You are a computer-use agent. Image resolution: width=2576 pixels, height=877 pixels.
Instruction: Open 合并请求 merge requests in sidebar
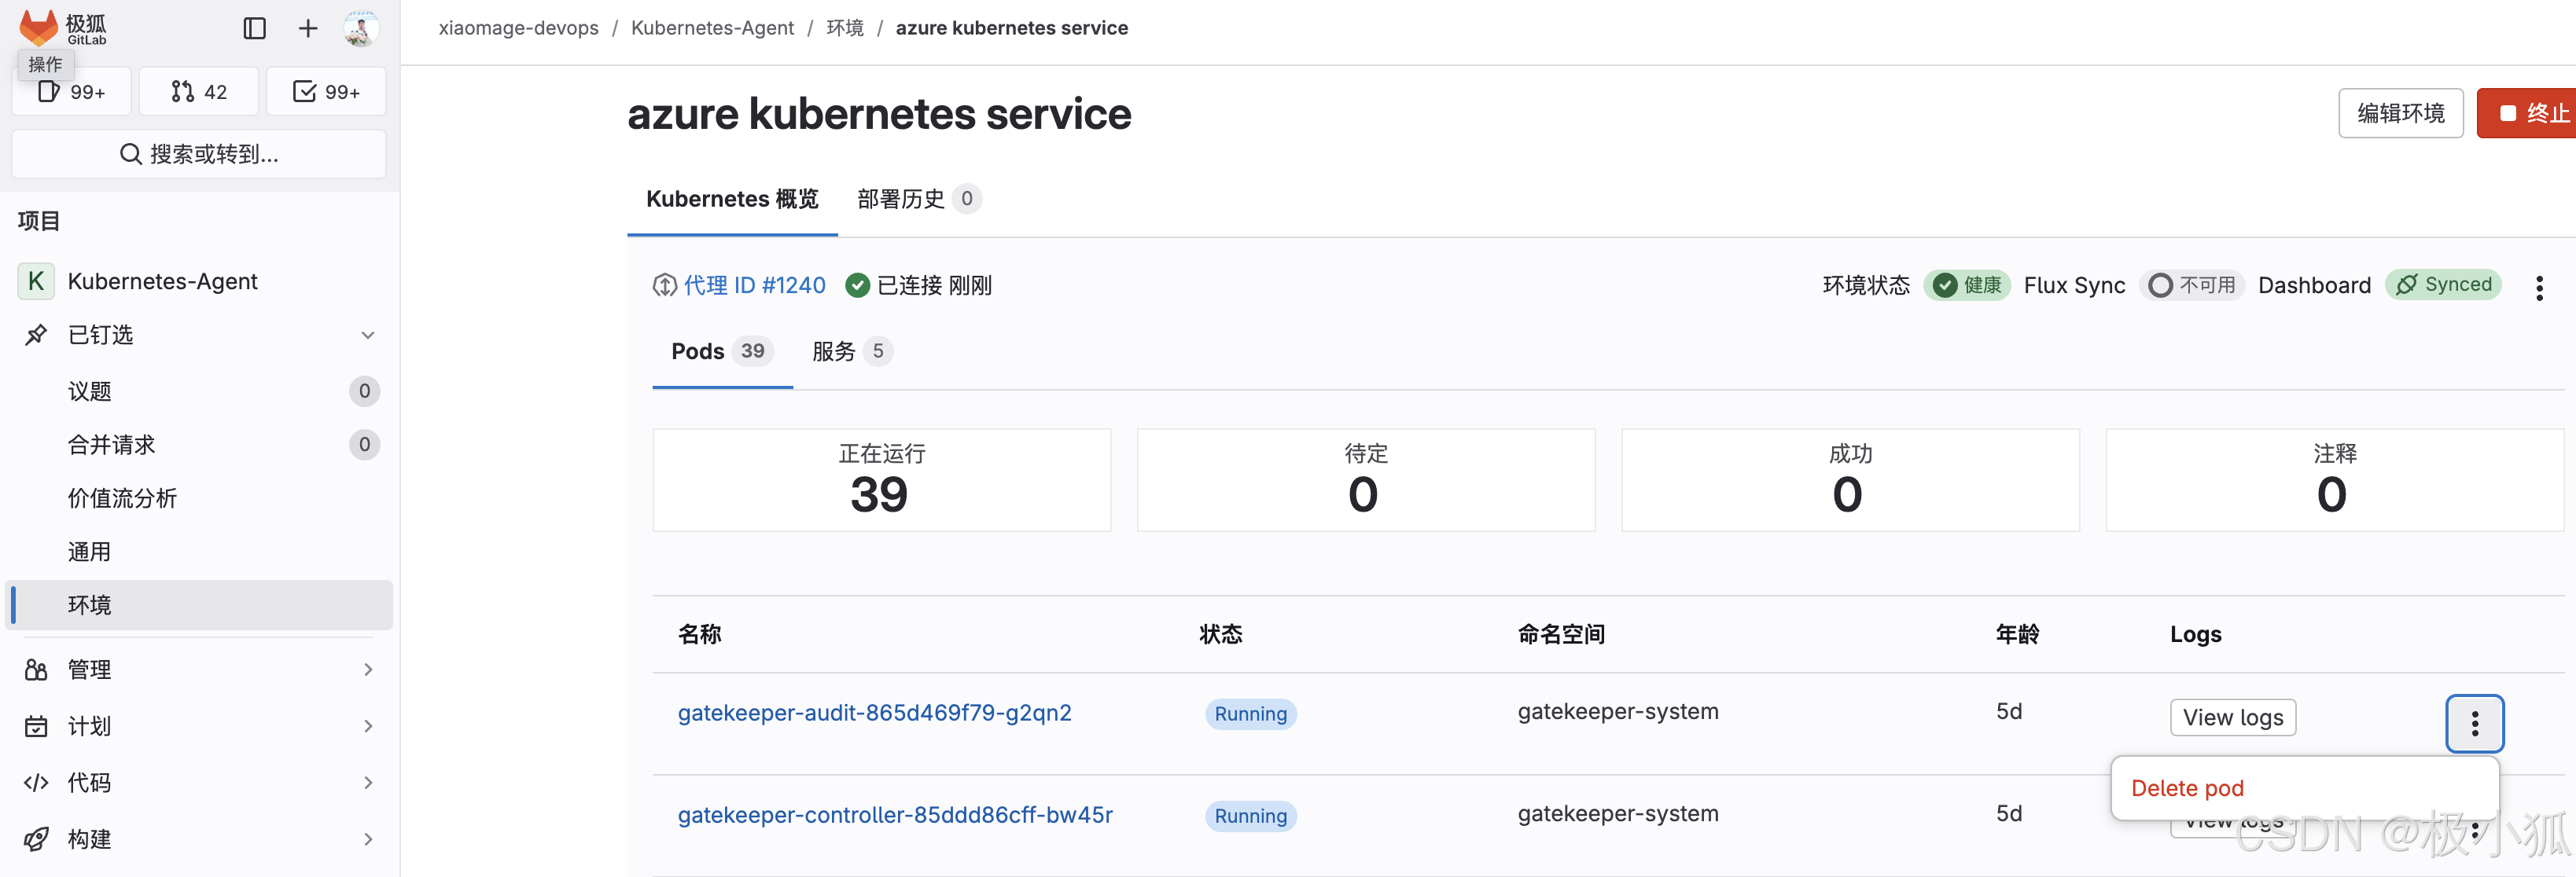199,445
